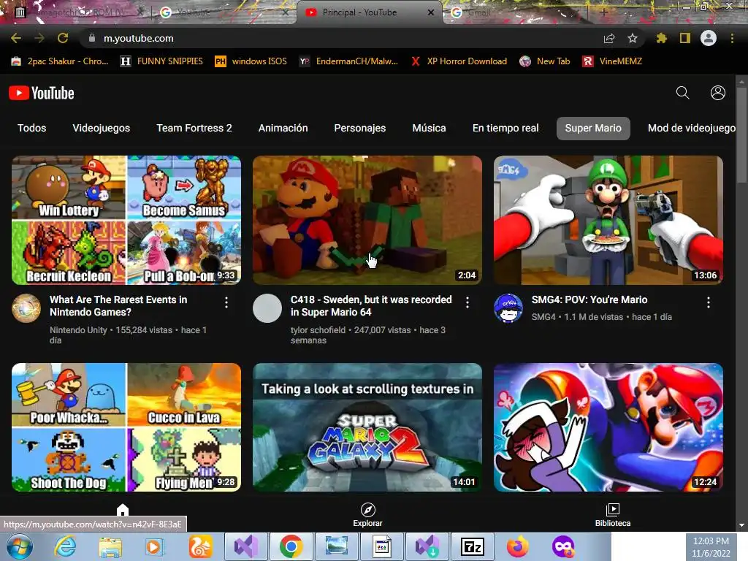Open the extensions puzzle icon
Image resolution: width=748 pixels, height=561 pixels.
(661, 38)
